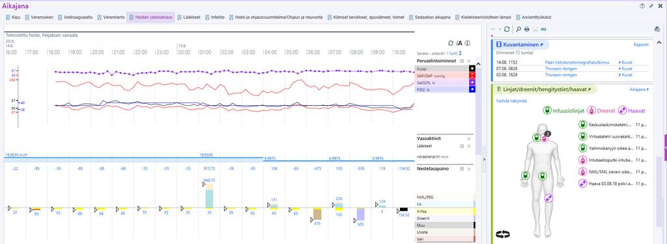Image resolution: width=667 pixels, height=244 pixels.
Task: Rotate the body figure with the rotate icon
Action: tap(503, 234)
